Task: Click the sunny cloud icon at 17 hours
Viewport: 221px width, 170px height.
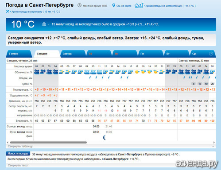Action: click(x=137, y=72)
